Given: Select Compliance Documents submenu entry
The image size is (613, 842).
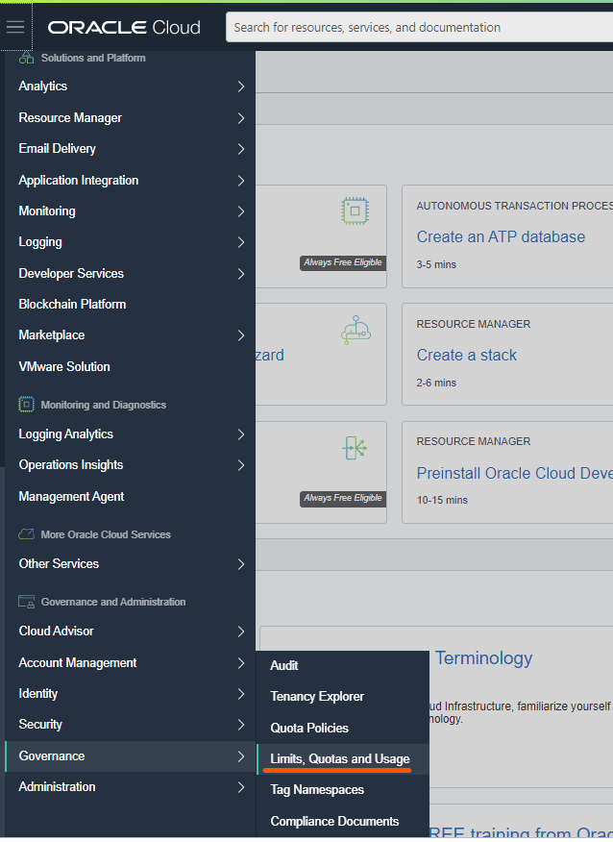Looking at the screenshot, I should (x=334, y=822).
